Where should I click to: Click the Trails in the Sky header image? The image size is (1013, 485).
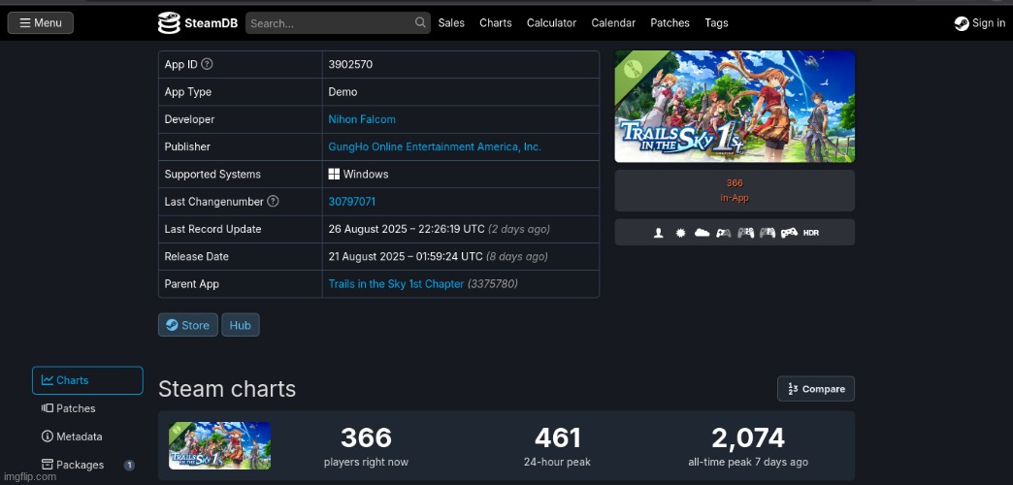(735, 106)
